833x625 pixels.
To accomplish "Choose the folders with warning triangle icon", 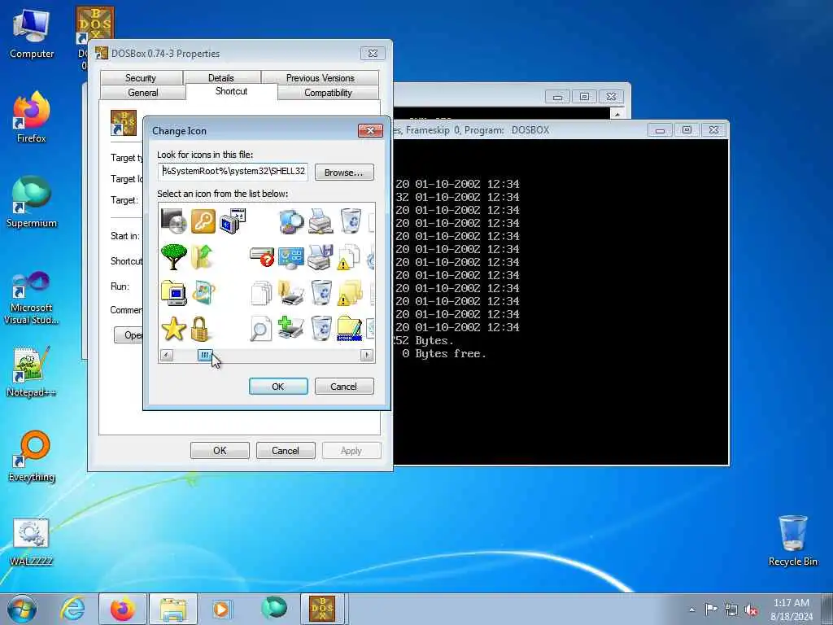I will tap(350, 292).
